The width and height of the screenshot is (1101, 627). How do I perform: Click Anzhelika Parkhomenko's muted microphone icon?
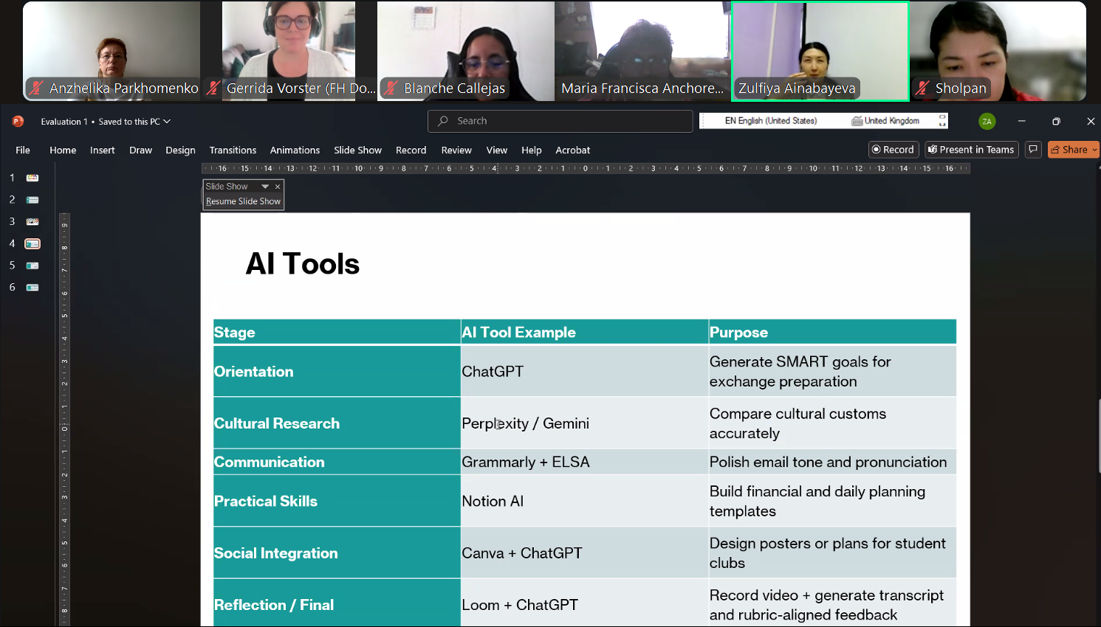(x=36, y=89)
